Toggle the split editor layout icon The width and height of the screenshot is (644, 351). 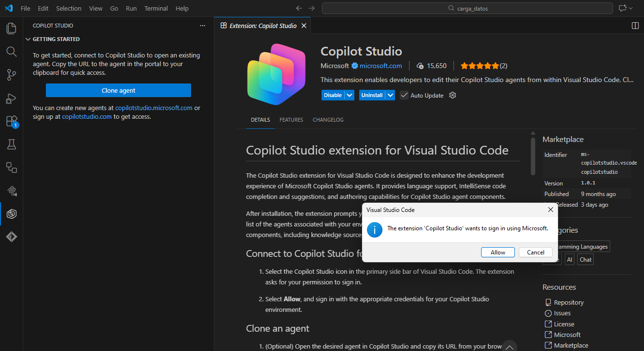[635, 26]
